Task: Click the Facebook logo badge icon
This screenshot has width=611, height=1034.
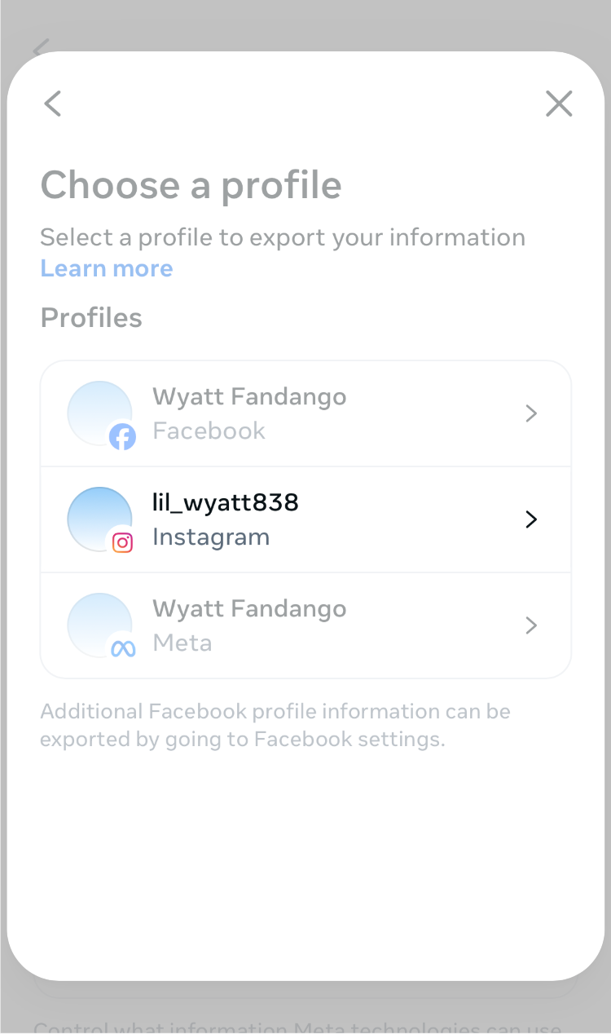Action: click(x=122, y=438)
